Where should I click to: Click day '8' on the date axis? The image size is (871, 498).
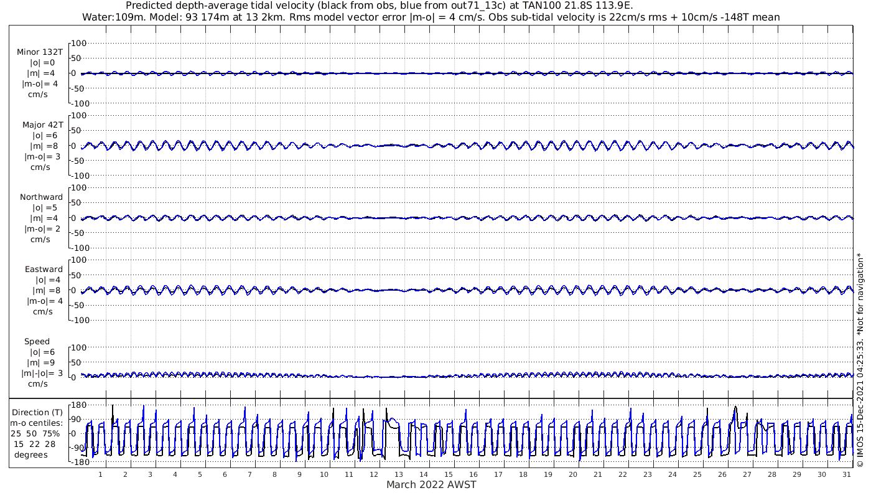coord(274,474)
